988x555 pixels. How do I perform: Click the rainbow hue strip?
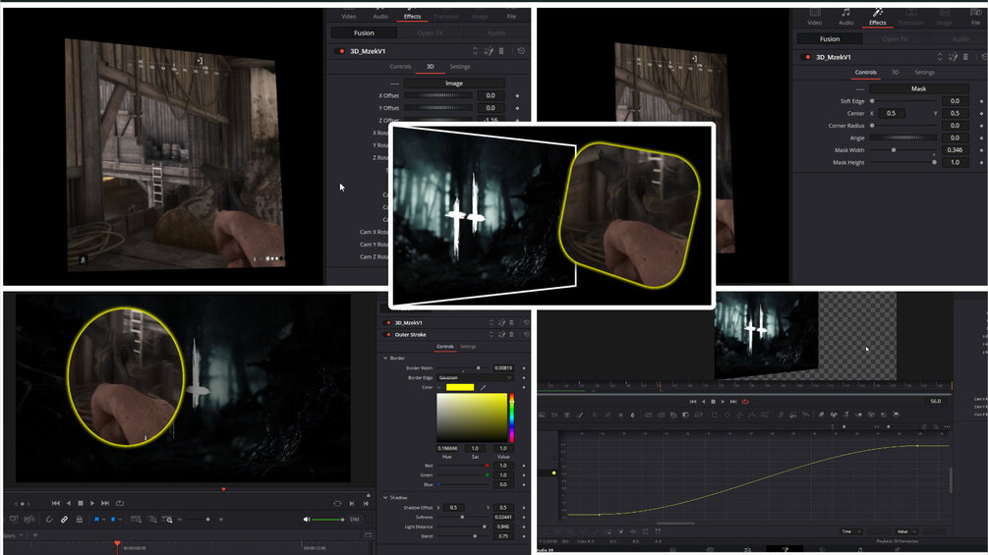[511, 417]
